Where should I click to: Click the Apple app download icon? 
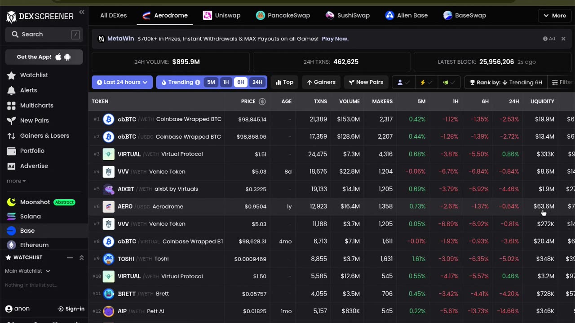(58, 57)
